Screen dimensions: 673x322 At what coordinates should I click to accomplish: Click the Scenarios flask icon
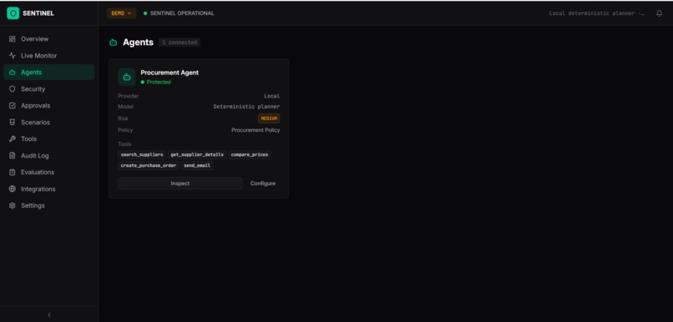[x=12, y=122]
